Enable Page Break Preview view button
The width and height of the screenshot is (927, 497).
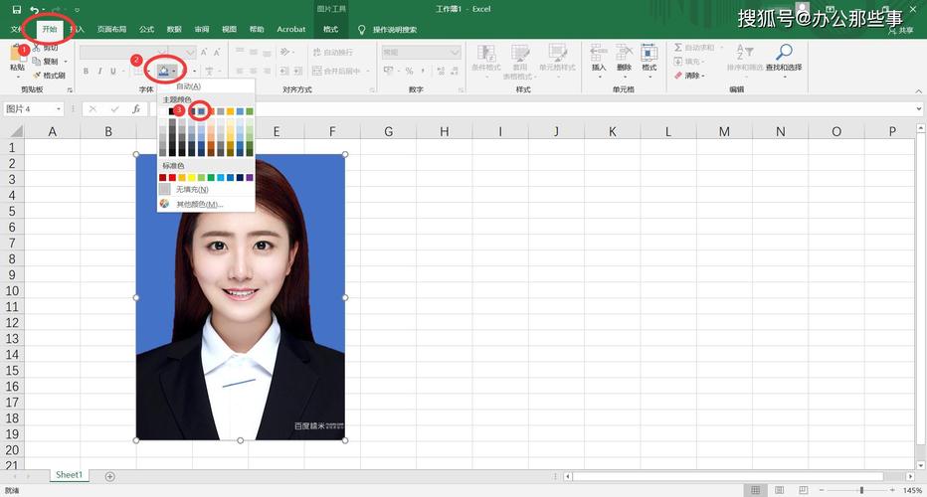click(804, 490)
